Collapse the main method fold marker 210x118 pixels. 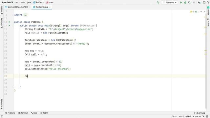[x=13, y=26]
